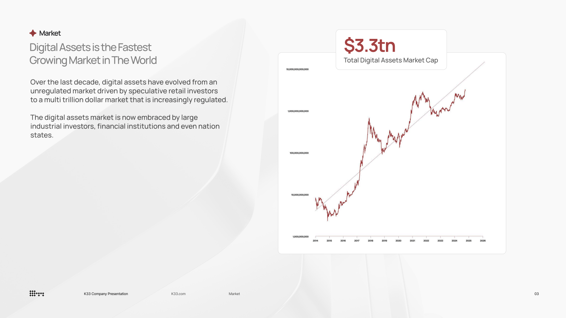Screen dimensions: 566x318
Task: Select the 'Market' heading beside the red star
Action: [x=50, y=33]
